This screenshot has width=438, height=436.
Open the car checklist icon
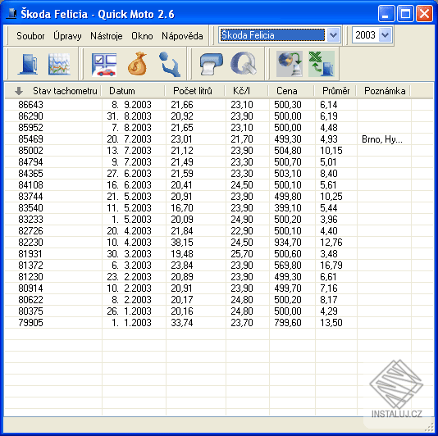[x=104, y=64]
